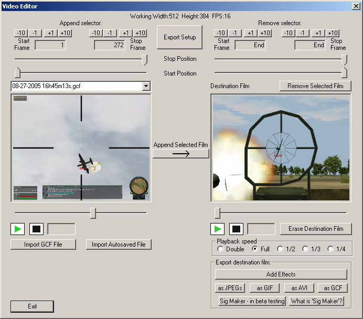363x319 pixels.
Task: Click the source film preview thumbnail
Action: [x=81, y=148]
